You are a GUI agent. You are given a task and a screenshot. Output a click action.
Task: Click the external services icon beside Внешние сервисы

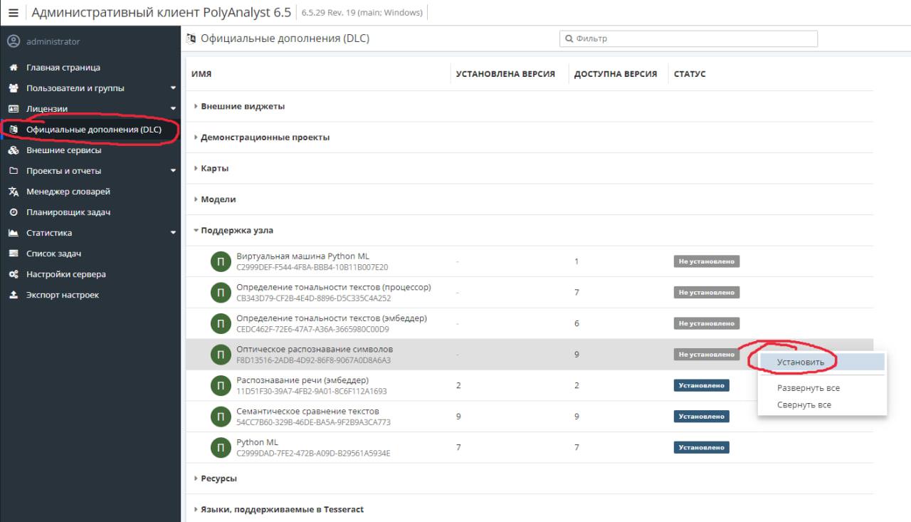click(13, 150)
